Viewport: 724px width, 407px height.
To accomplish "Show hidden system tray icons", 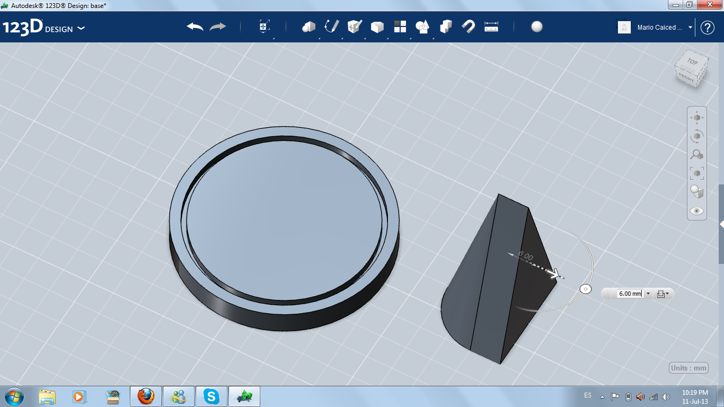I will (x=602, y=397).
